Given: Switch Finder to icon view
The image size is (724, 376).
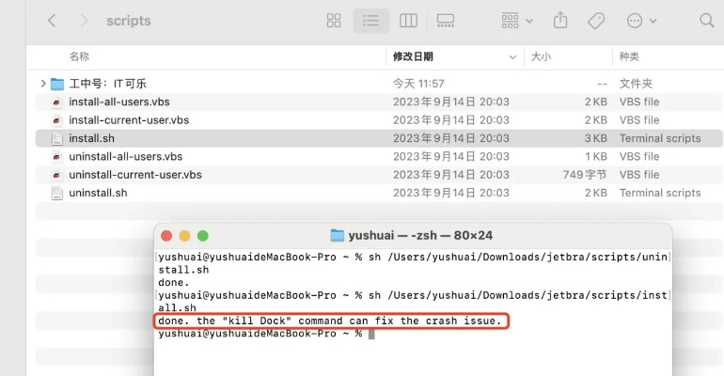Looking at the screenshot, I should (334, 21).
